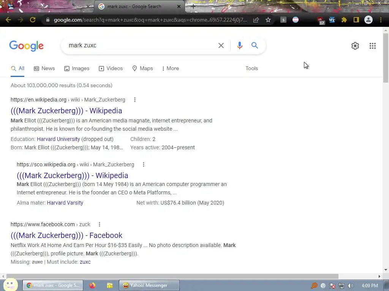
Task: Click the orange magnifier tray icon
Action: [x=314, y=286]
